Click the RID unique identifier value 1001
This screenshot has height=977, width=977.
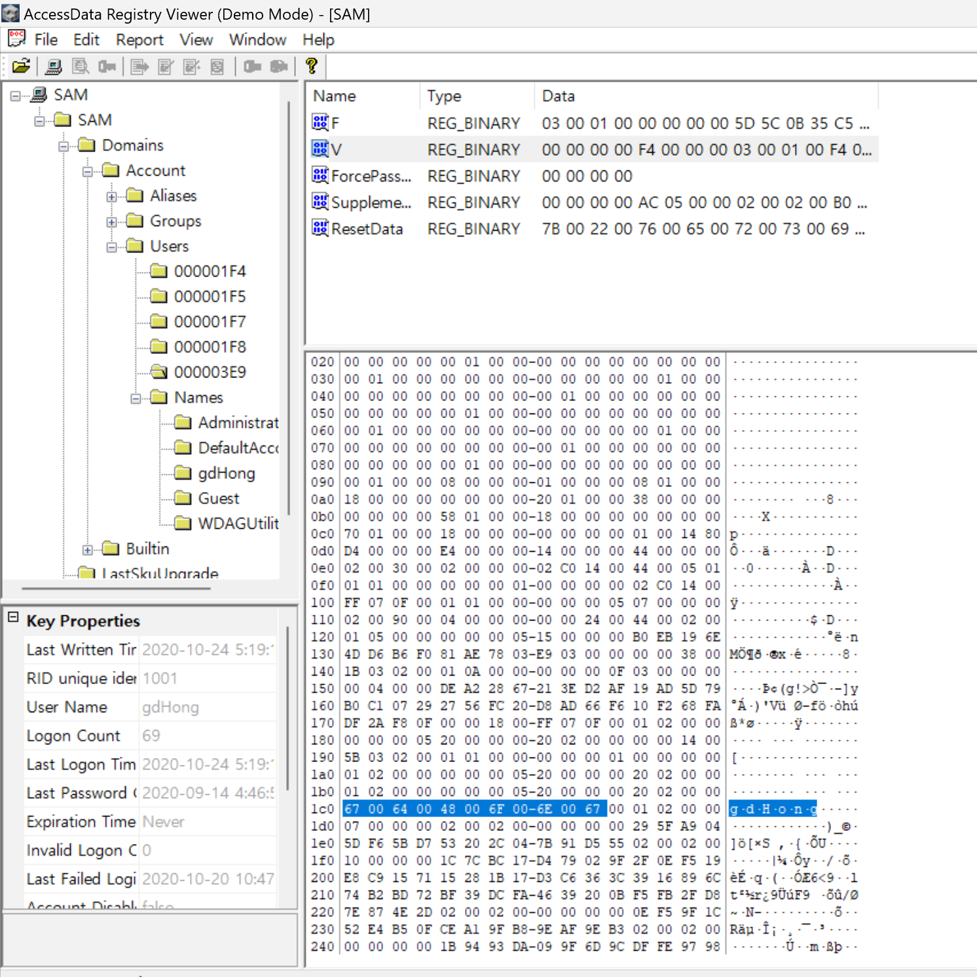tap(160, 678)
